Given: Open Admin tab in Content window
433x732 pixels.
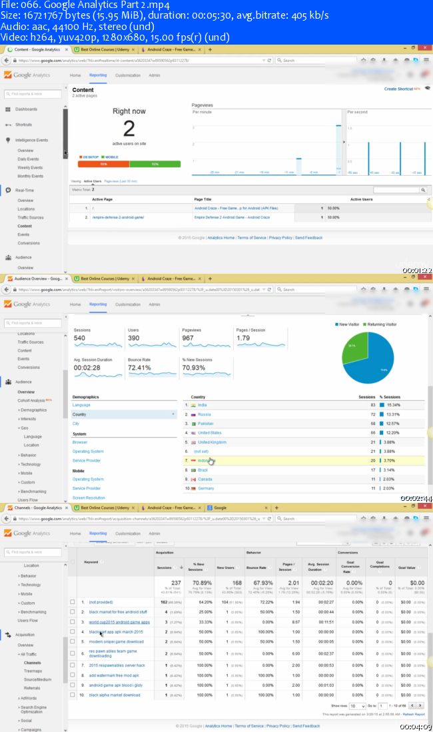Looking at the screenshot, I should point(155,75).
